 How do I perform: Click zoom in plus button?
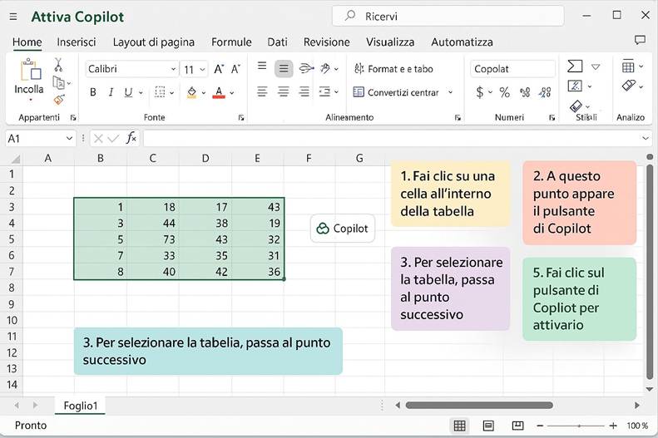click(613, 426)
